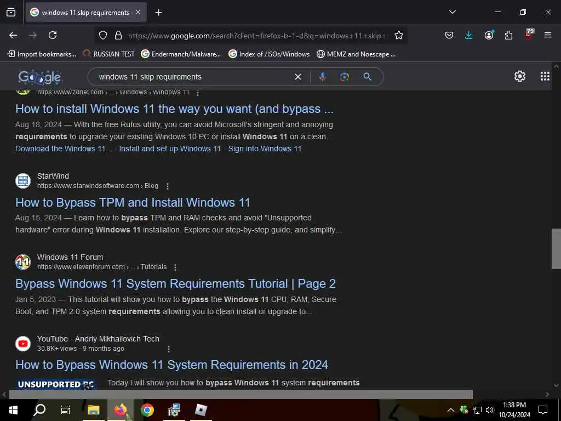Open How to Bypass Windows 11 in 2024 video
This screenshot has height=421, width=561.
(x=171, y=365)
